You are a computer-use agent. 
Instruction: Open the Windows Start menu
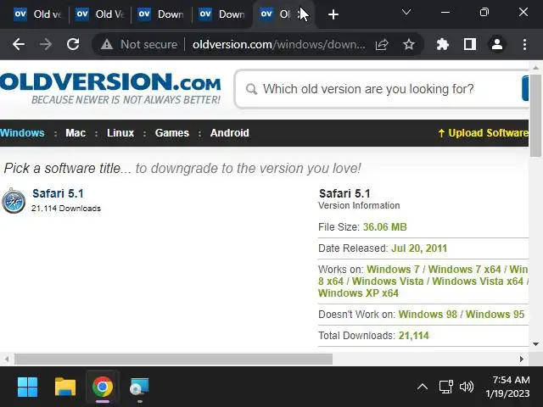(27, 387)
